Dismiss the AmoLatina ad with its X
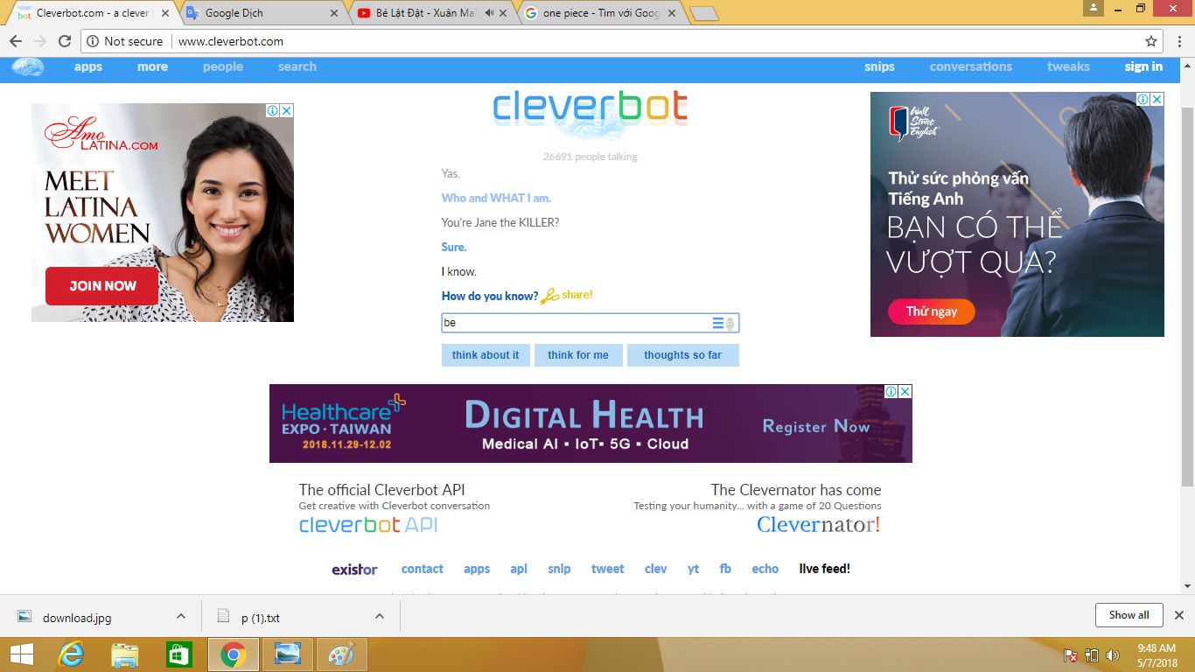The width and height of the screenshot is (1195, 672). [287, 110]
